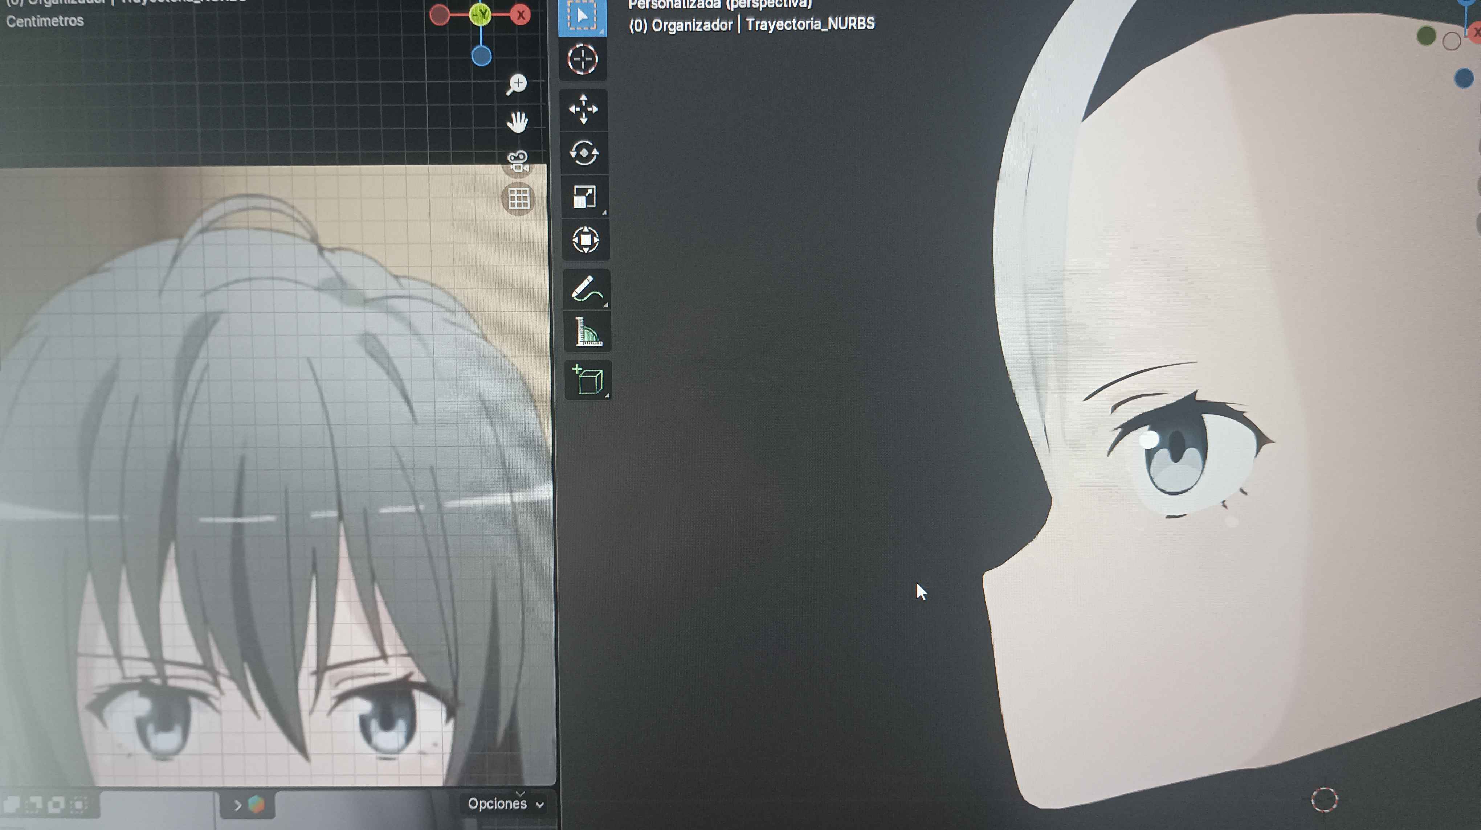
Task: Activate the 3D Cursor tool
Action: (x=582, y=59)
